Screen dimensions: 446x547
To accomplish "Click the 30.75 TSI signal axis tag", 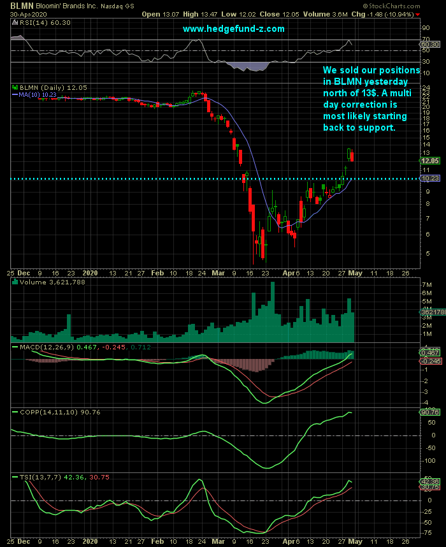I will pyautogui.click(x=430, y=487).
